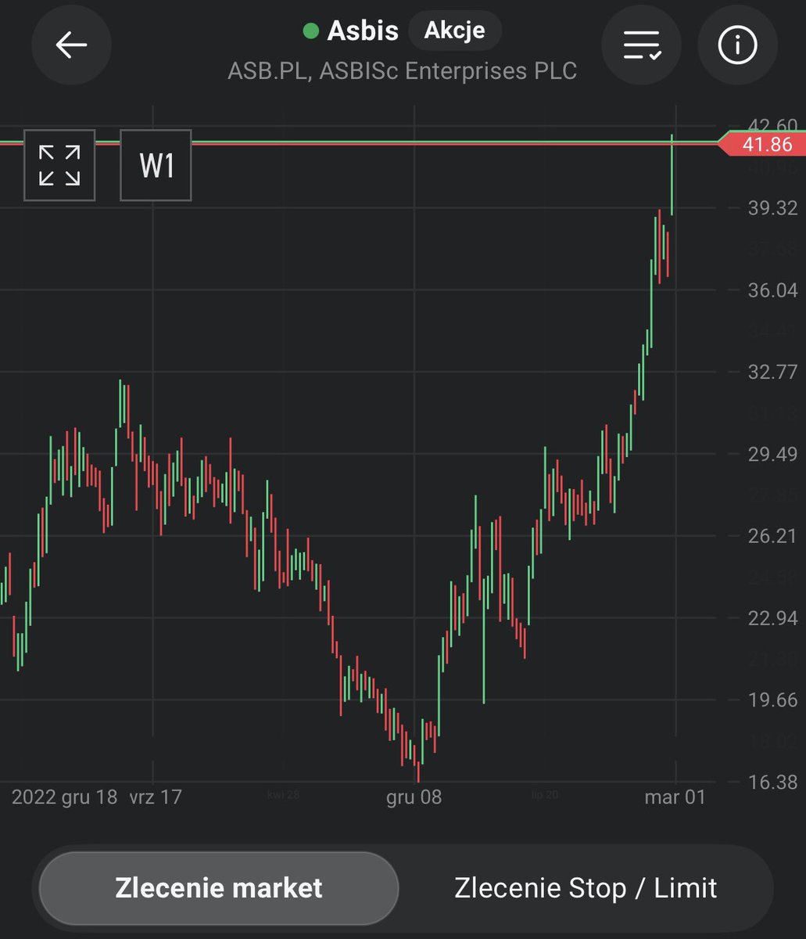Change timeframe by tapping W1 box
This screenshot has height=939, width=806.
point(155,165)
